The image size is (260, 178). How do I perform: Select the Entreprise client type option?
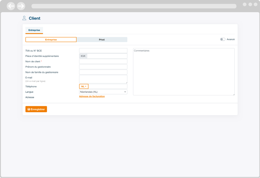51,40
